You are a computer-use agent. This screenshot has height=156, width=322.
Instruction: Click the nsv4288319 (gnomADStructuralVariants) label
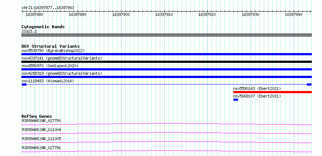[62, 73]
